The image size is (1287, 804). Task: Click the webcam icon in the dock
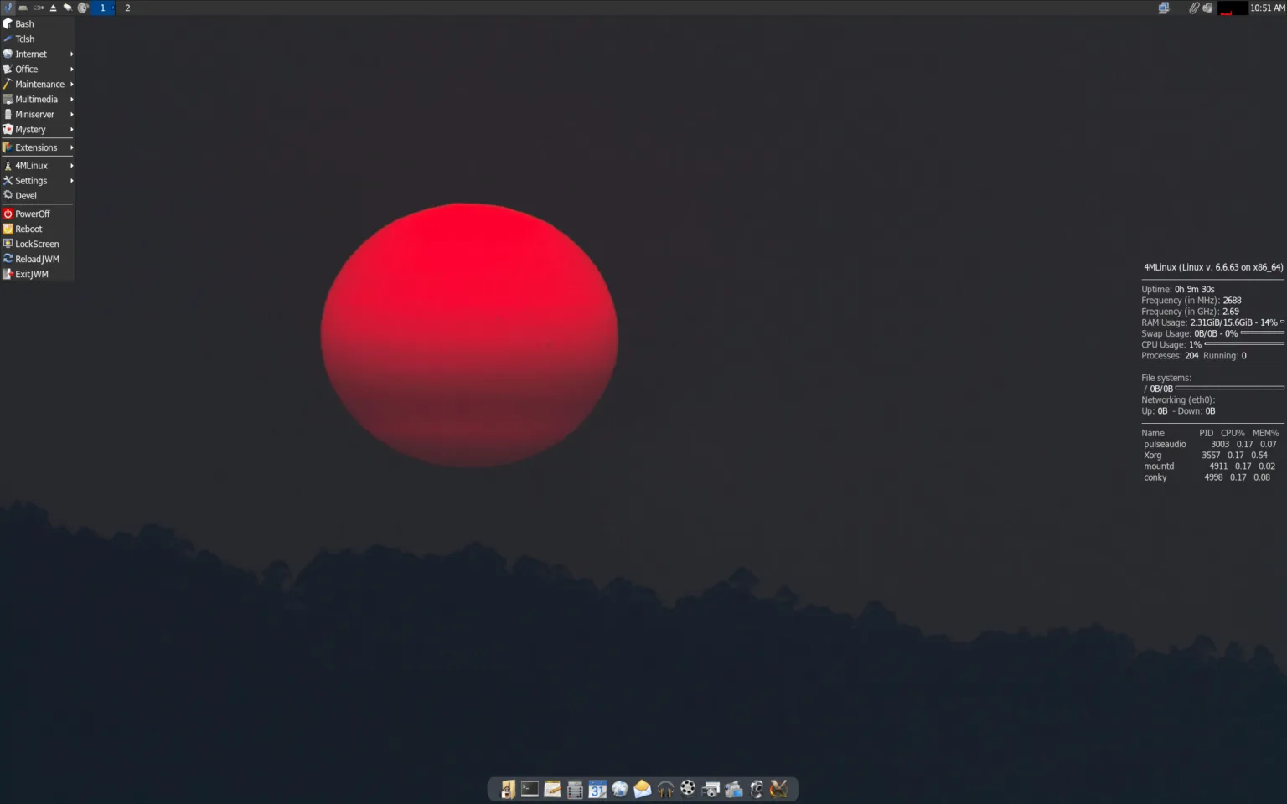[x=756, y=788]
